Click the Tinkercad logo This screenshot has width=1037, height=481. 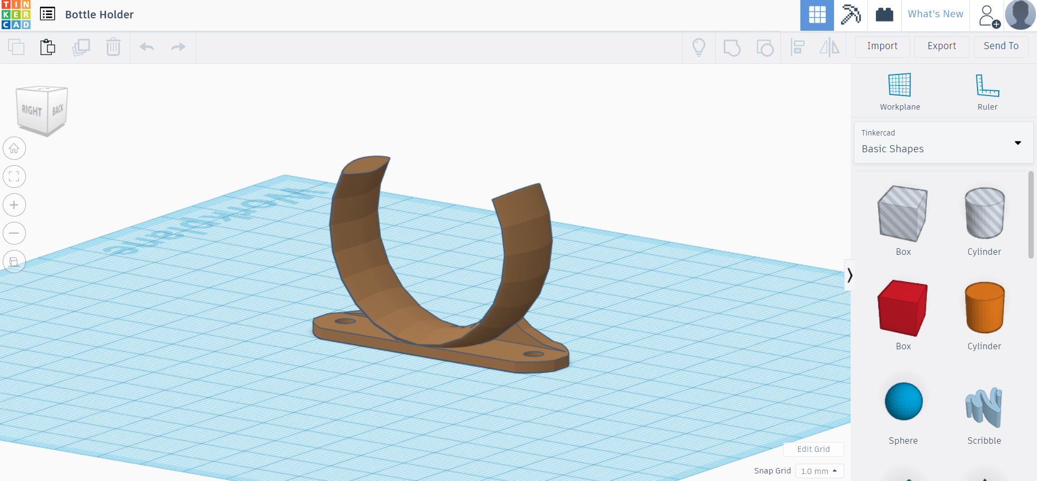pyautogui.click(x=16, y=15)
